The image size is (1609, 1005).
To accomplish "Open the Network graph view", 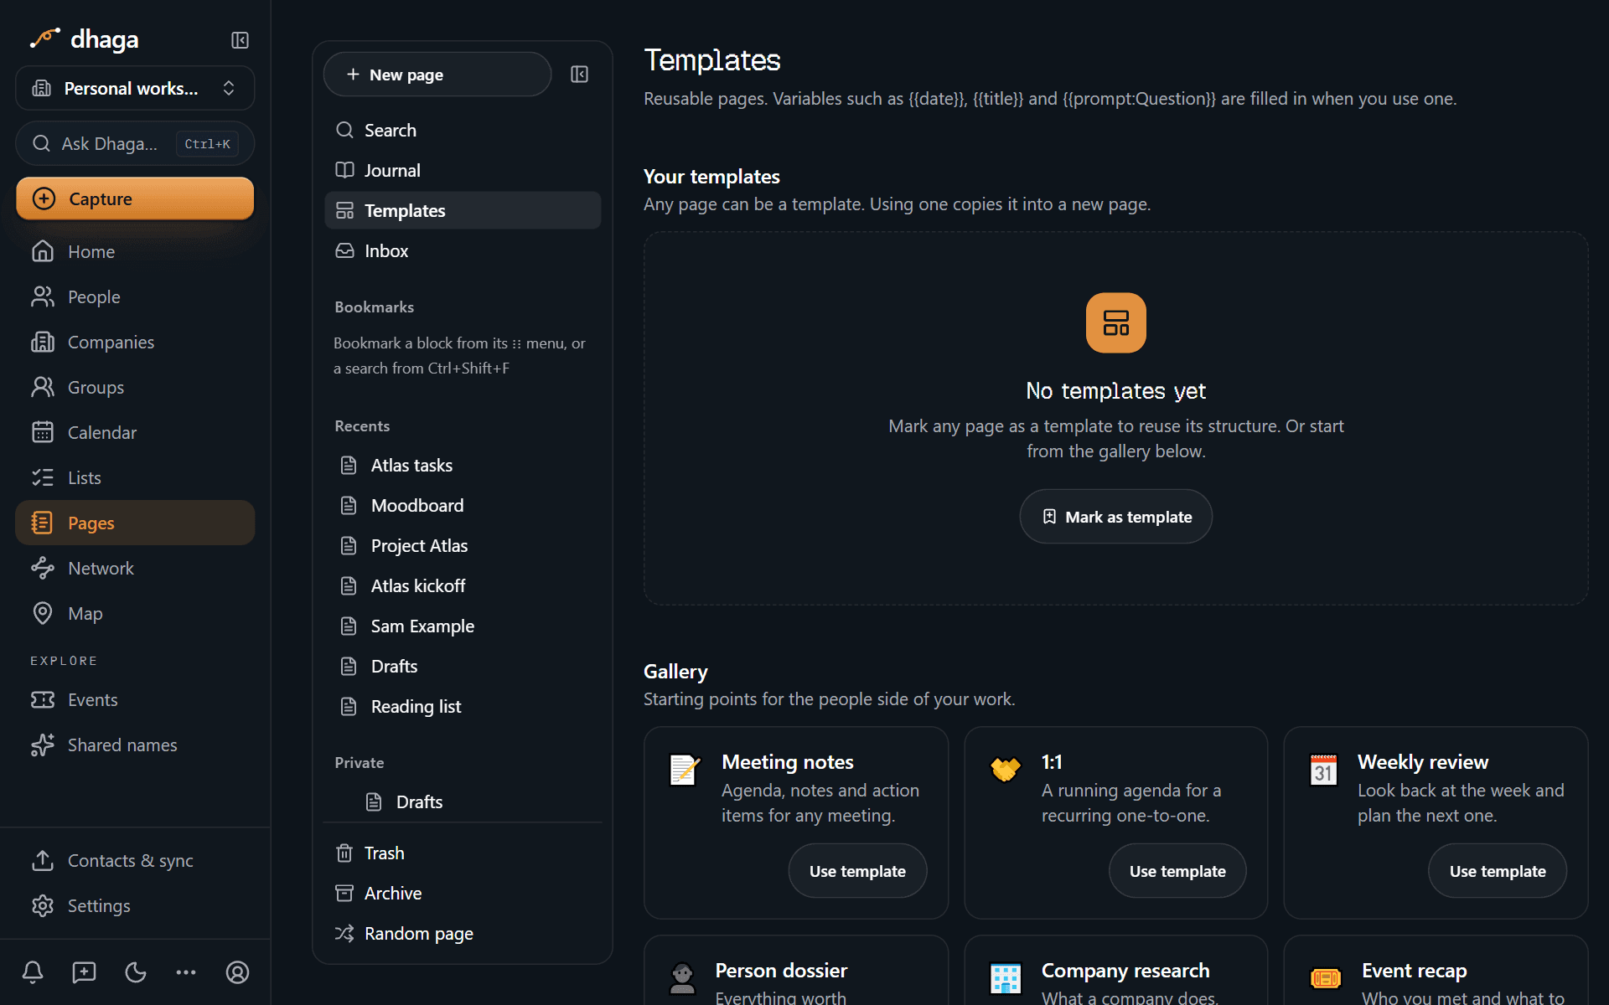I will tap(135, 568).
